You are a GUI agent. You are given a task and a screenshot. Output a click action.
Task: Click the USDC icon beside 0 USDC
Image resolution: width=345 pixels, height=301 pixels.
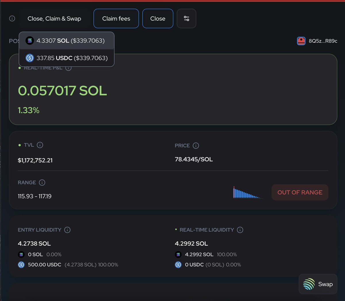(178, 265)
